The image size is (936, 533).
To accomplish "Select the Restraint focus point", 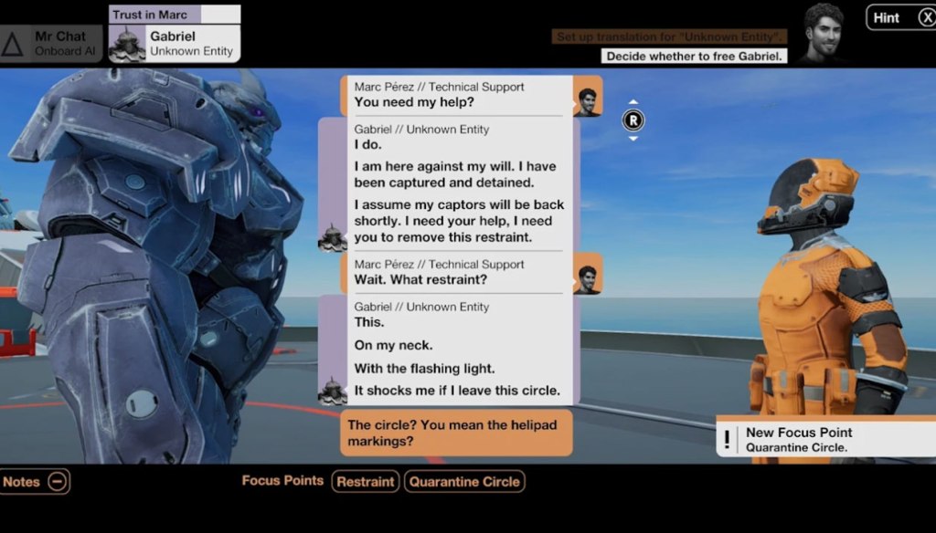I will [366, 482].
